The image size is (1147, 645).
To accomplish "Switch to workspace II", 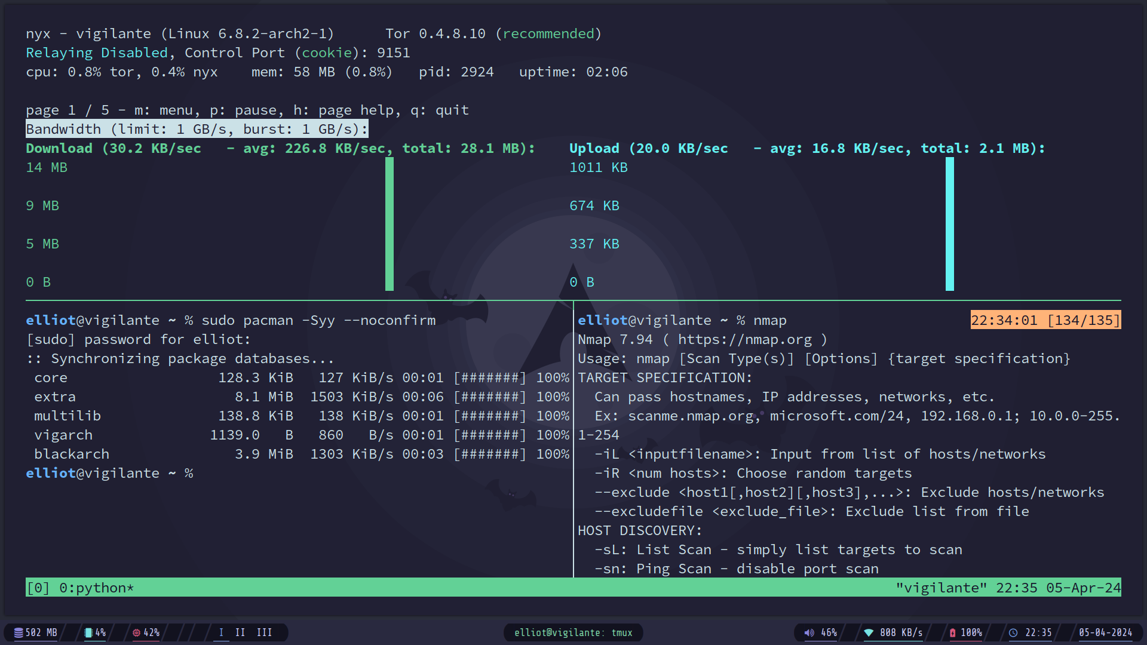I will point(240,632).
